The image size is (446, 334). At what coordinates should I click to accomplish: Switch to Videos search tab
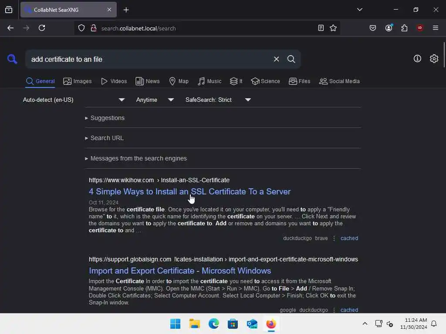114,81
